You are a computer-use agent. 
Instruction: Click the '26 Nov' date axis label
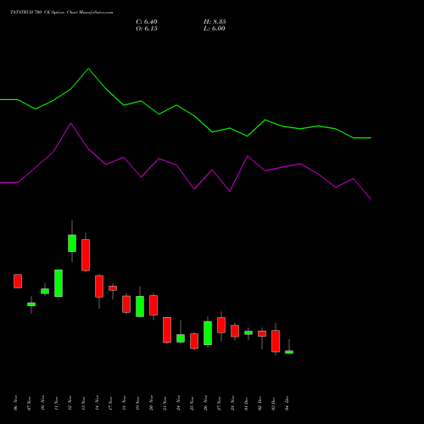pos(205,403)
